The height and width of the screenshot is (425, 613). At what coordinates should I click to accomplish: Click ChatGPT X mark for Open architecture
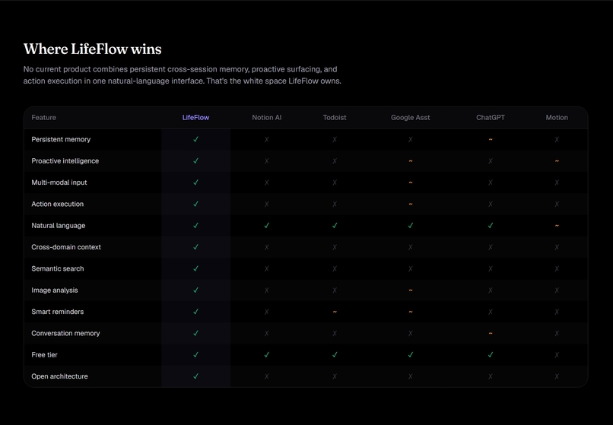tap(491, 376)
